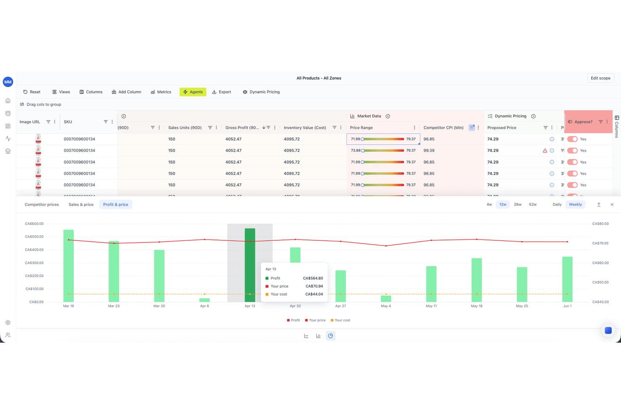Toggle Approve switch in fourth row
Viewport: 621px width, 414px height.
click(572, 173)
